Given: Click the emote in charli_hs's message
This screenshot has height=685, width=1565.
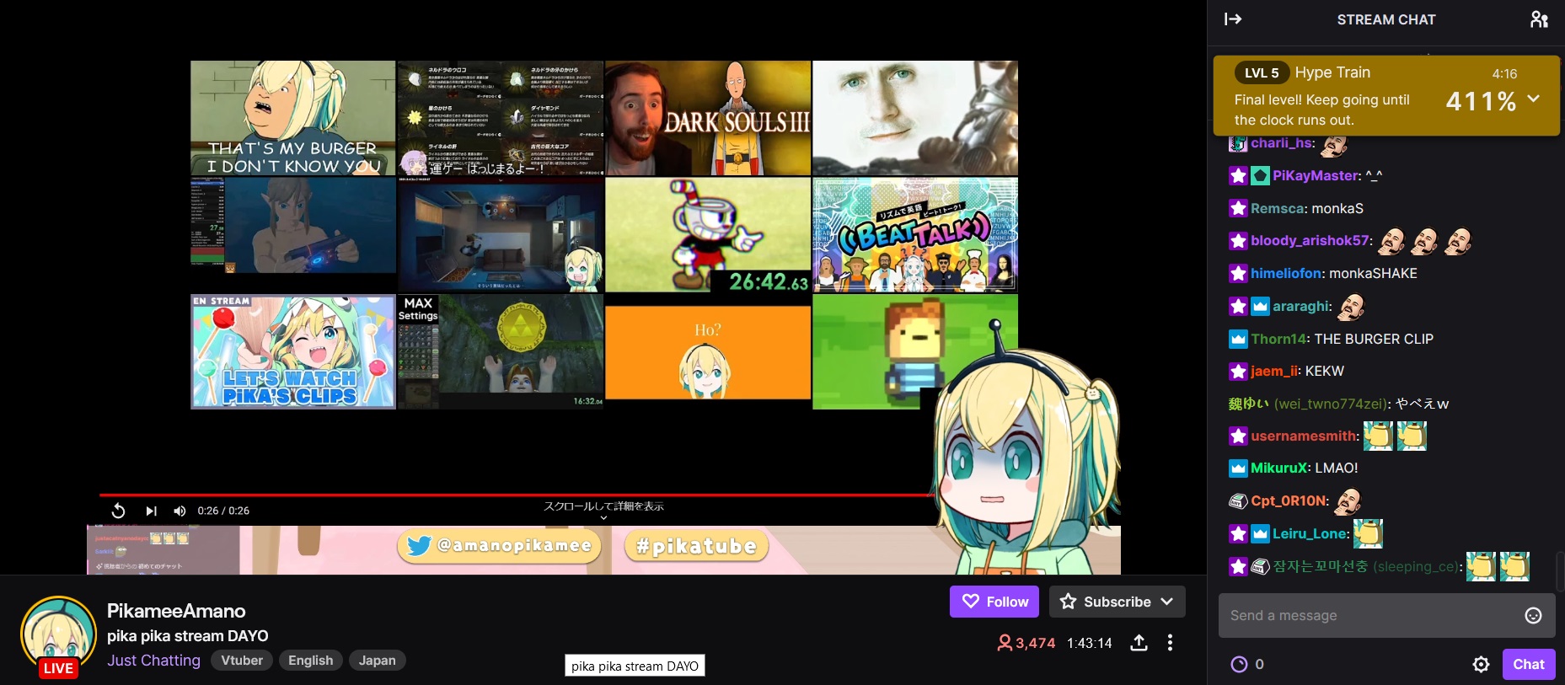Looking at the screenshot, I should (1334, 146).
